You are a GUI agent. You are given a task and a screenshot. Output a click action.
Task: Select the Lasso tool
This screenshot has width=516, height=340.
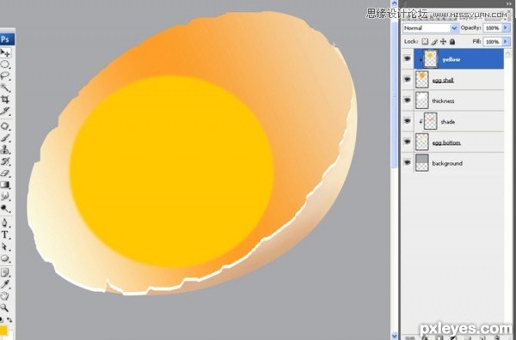[x=5, y=76]
